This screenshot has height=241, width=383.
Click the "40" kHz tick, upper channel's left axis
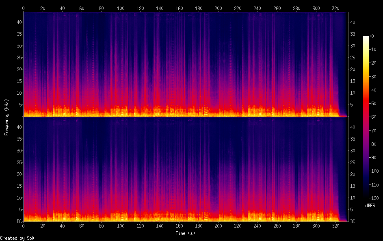coord(19,22)
